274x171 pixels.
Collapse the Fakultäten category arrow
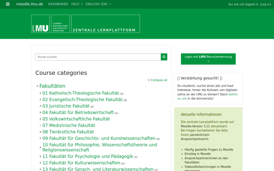click(37, 86)
